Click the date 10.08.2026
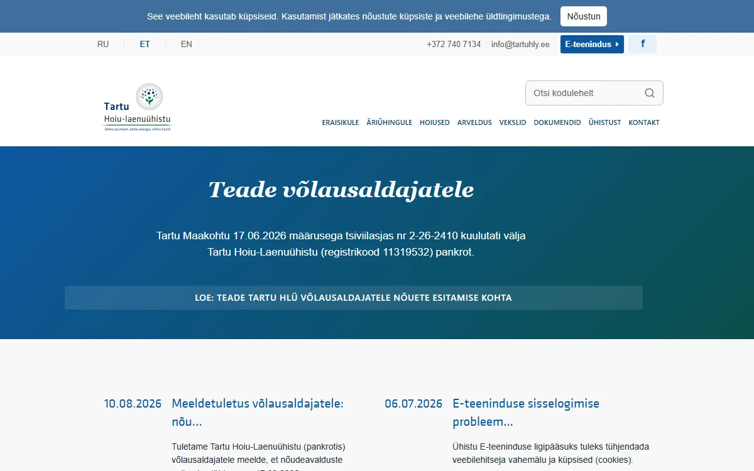 (133, 404)
